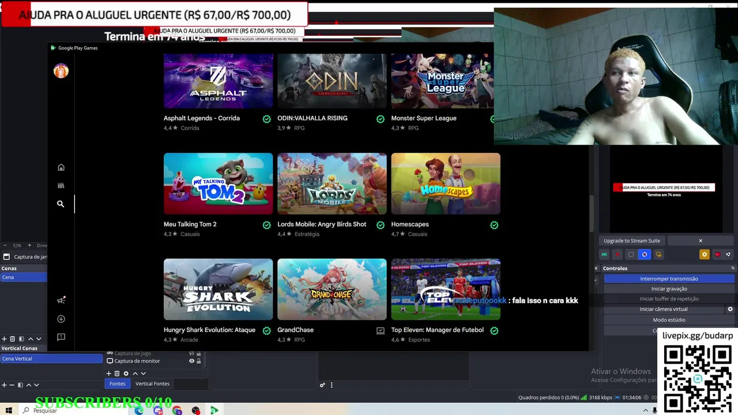
Task: Pop out the Controles dock panel icon
Action: coord(733,268)
